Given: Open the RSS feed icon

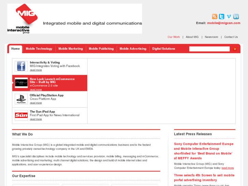Looking at the screenshot, I should point(215,16).
